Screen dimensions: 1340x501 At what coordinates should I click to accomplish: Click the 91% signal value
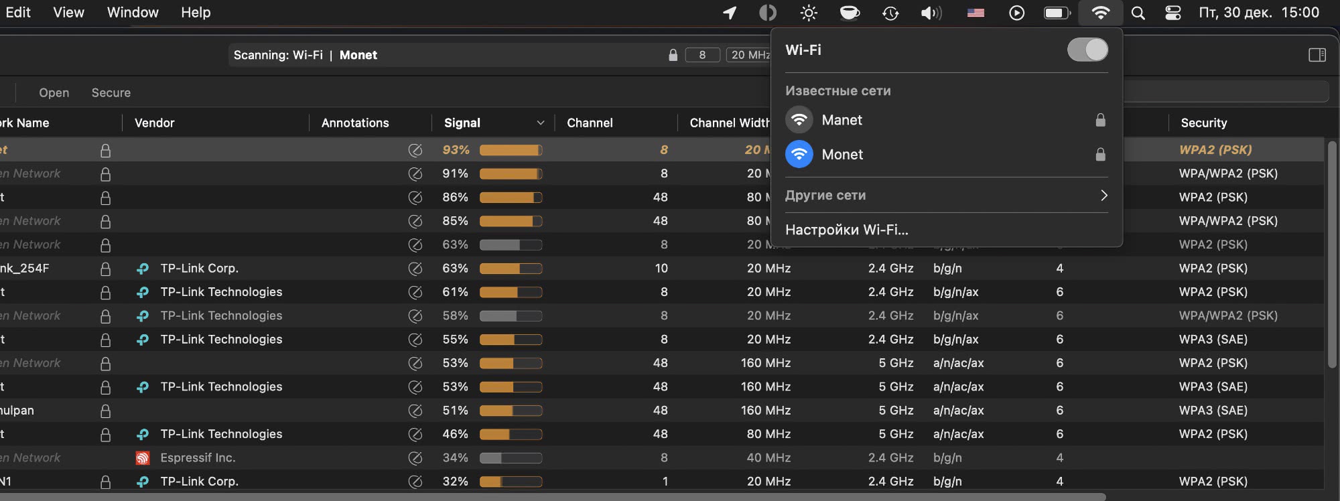pyautogui.click(x=455, y=173)
